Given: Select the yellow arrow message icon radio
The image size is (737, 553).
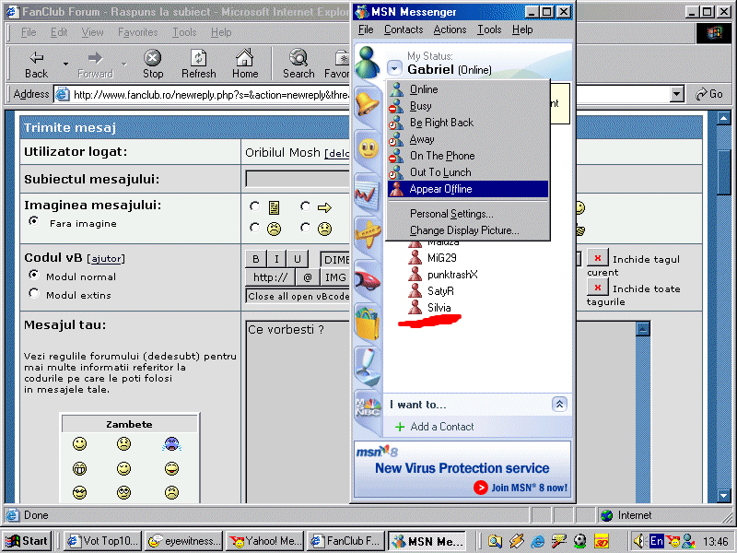Looking at the screenshot, I should [306, 206].
